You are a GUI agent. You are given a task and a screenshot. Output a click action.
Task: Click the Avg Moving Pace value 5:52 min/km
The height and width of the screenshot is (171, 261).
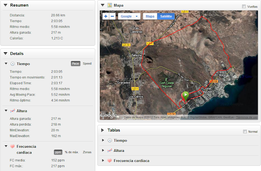[x=60, y=95]
